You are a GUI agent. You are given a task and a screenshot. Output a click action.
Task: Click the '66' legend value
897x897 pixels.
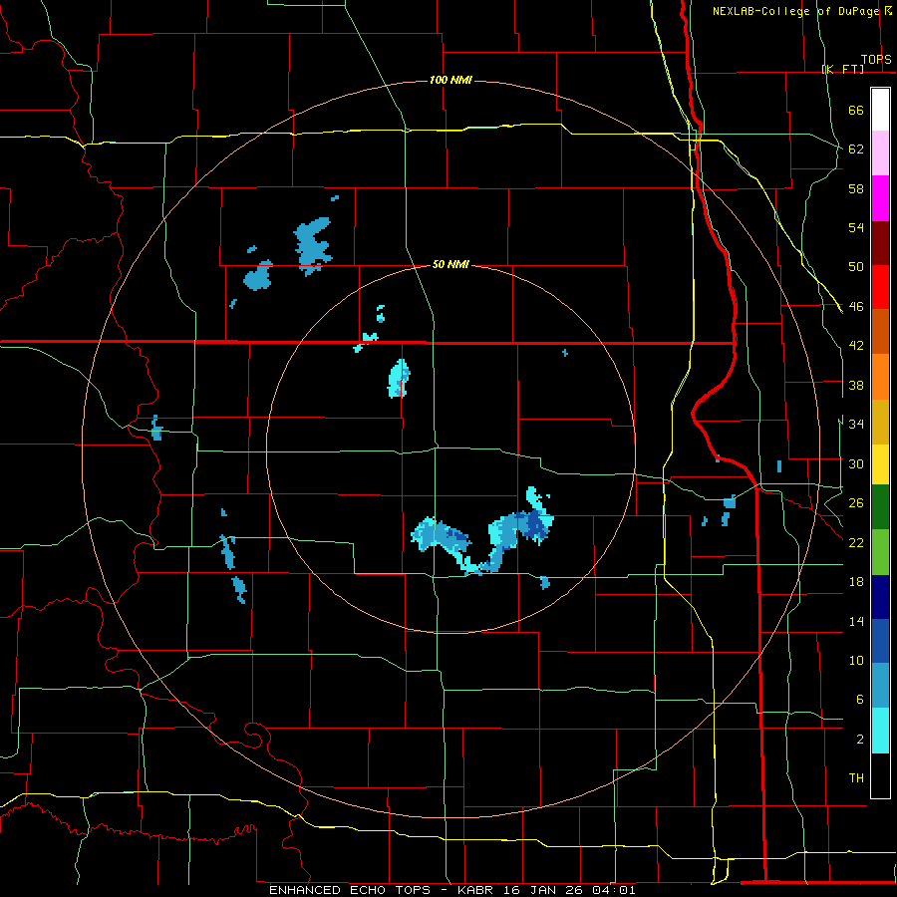click(x=856, y=110)
